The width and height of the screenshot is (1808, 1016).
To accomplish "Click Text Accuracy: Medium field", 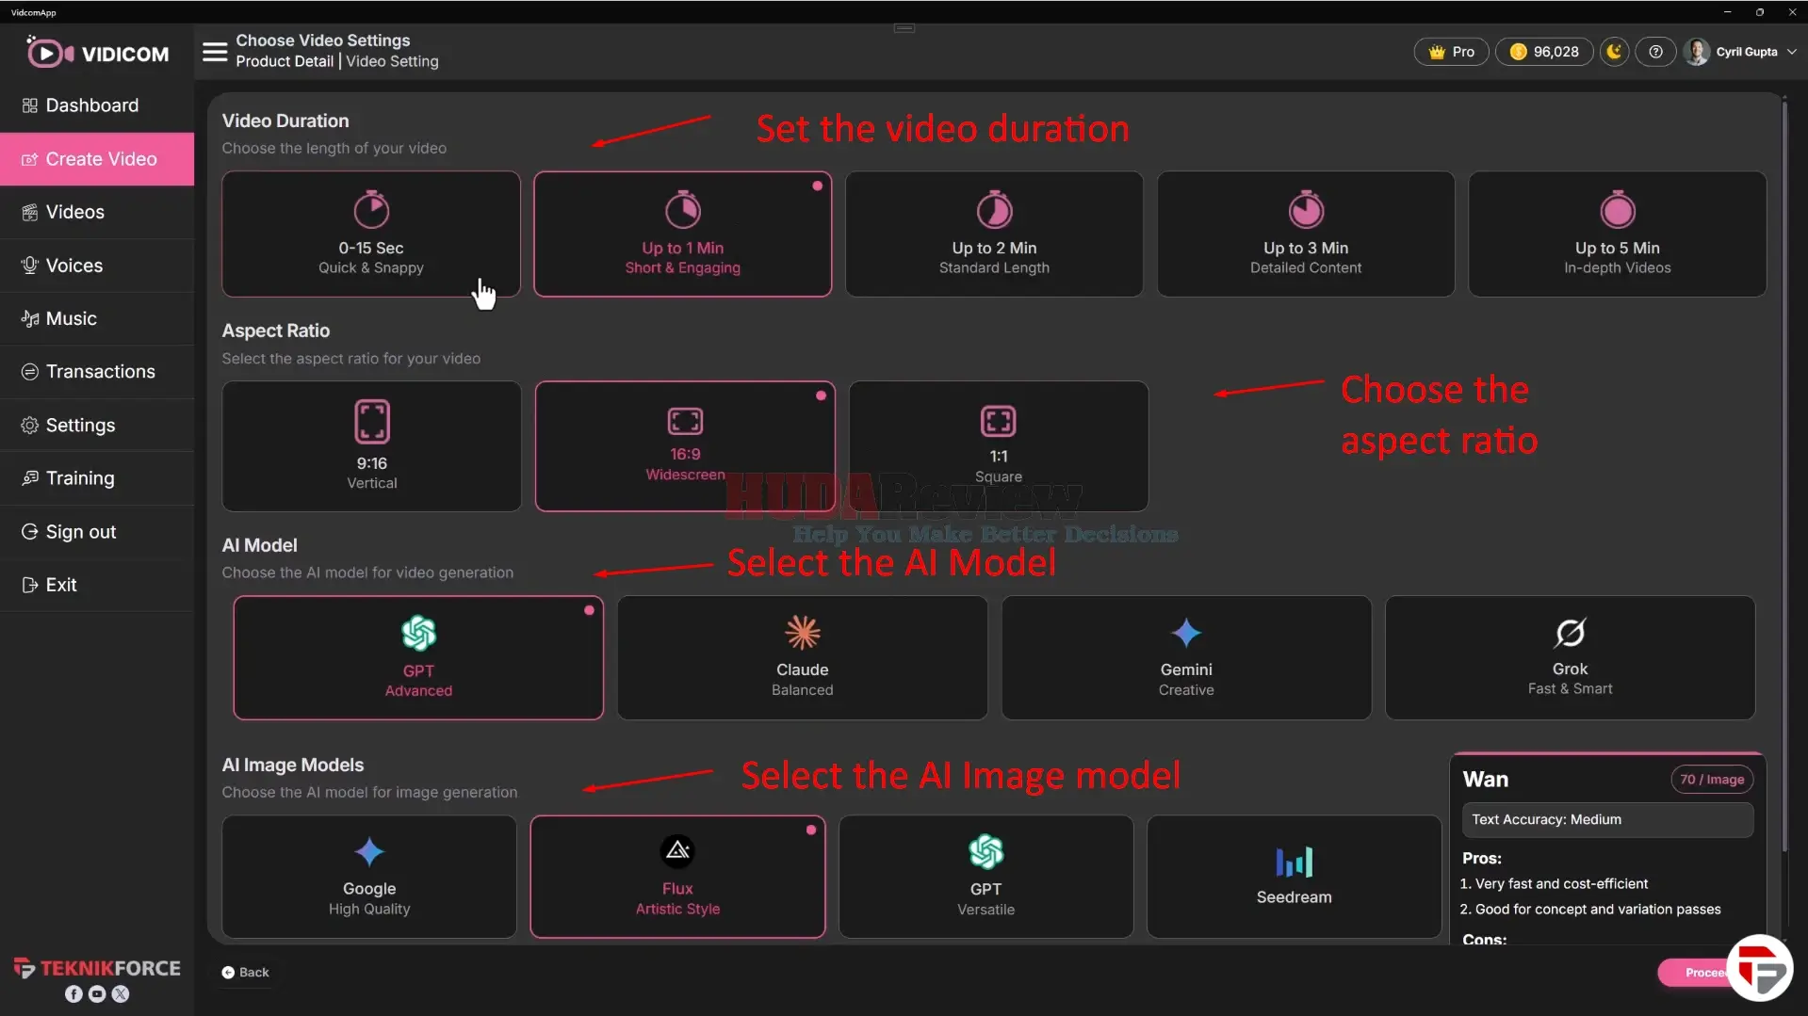I will (x=1607, y=820).
